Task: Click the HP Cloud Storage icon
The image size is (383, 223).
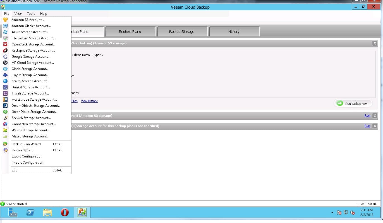Action: (5, 63)
